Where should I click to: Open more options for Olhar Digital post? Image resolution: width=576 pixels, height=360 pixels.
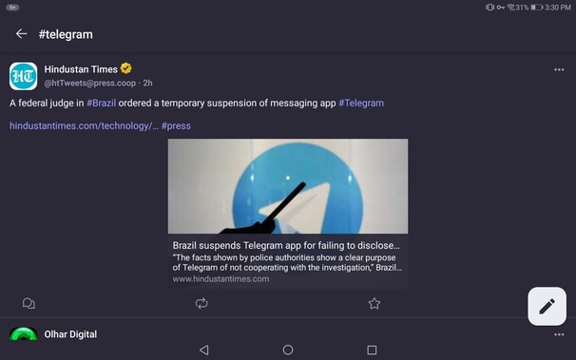tap(559, 334)
